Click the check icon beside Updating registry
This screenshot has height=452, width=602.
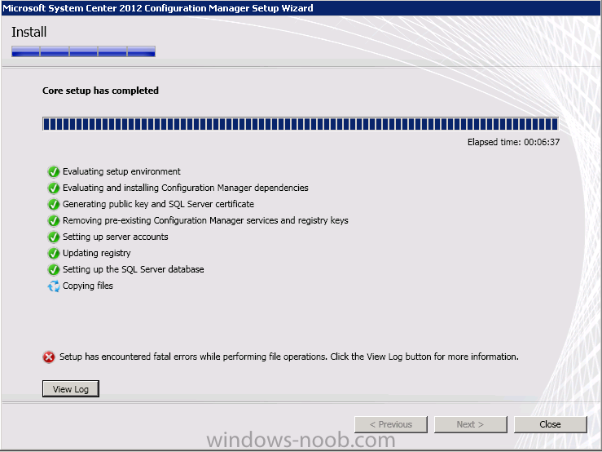click(54, 253)
